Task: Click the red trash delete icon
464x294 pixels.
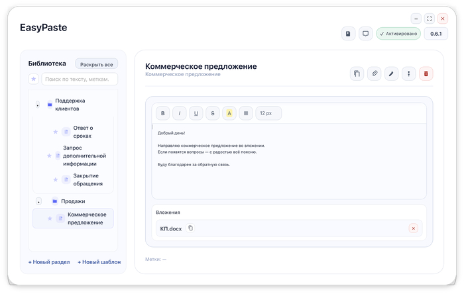Action: click(x=426, y=74)
